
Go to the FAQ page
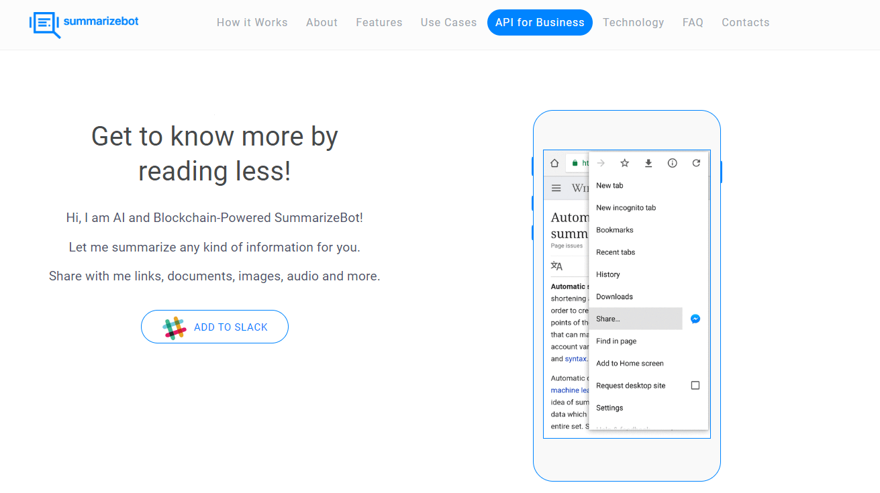click(x=693, y=22)
